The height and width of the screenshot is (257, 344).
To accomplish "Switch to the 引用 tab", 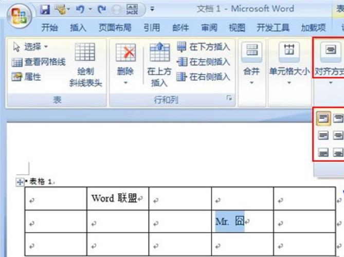I will (x=152, y=28).
